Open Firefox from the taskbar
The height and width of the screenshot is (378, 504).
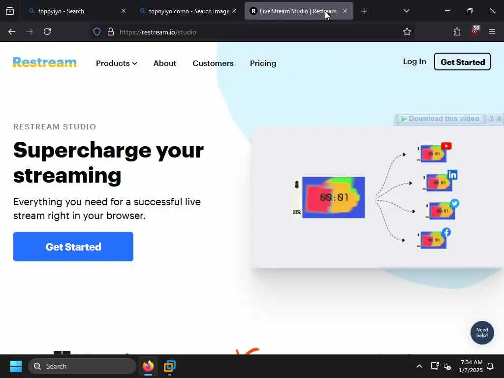click(148, 366)
